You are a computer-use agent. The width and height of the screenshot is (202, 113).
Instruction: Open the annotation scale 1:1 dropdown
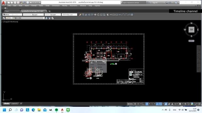[176, 104]
